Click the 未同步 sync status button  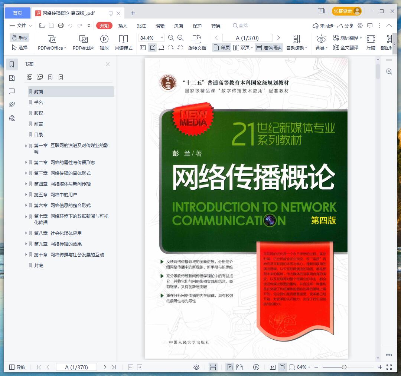click(x=323, y=26)
